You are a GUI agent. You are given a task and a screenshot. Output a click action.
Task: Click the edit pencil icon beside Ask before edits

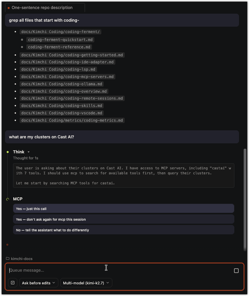13,283
